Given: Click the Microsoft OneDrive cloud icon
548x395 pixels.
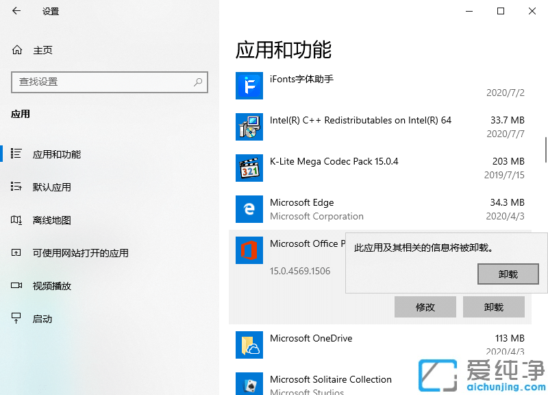Looking at the screenshot, I should (x=249, y=345).
